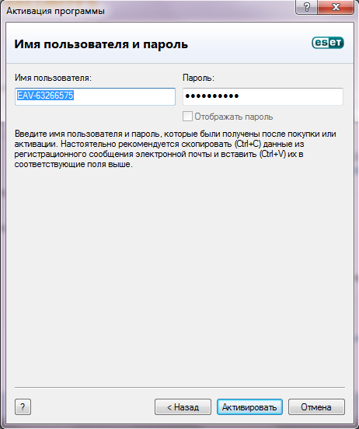The height and width of the screenshot is (429, 359).
Task: Focus the Пароль input field
Action: pyautogui.click(x=263, y=96)
